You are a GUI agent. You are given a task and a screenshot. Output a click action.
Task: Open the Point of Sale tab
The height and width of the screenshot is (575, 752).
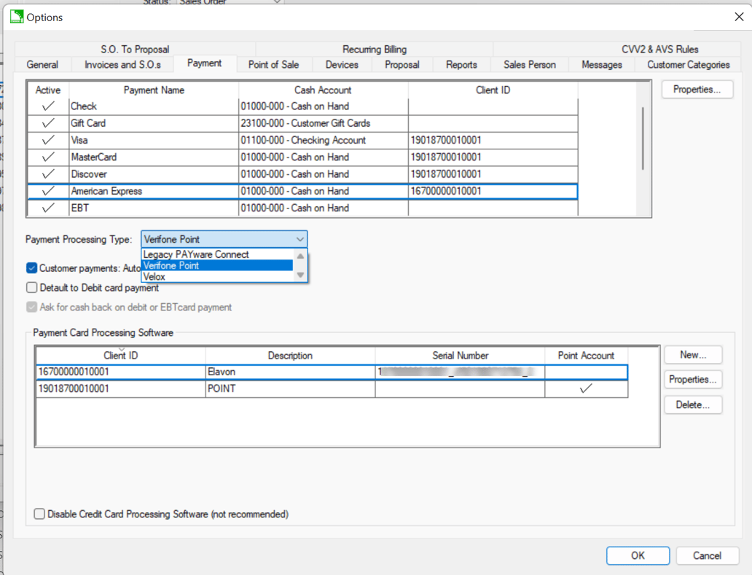pyautogui.click(x=274, y=64)
